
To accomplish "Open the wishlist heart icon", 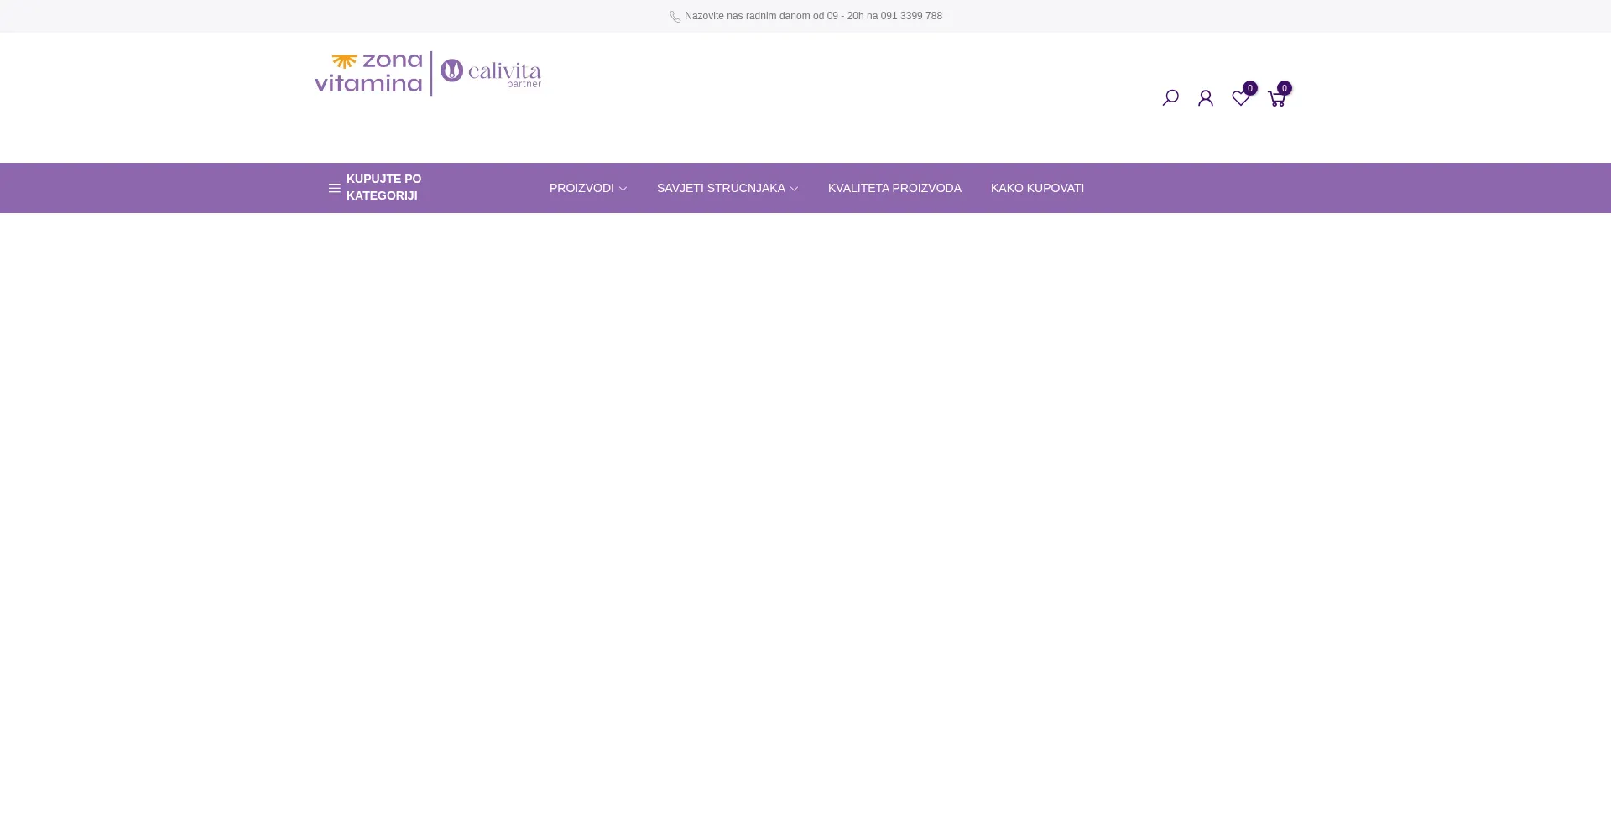I will click(x=1240, y=99).
